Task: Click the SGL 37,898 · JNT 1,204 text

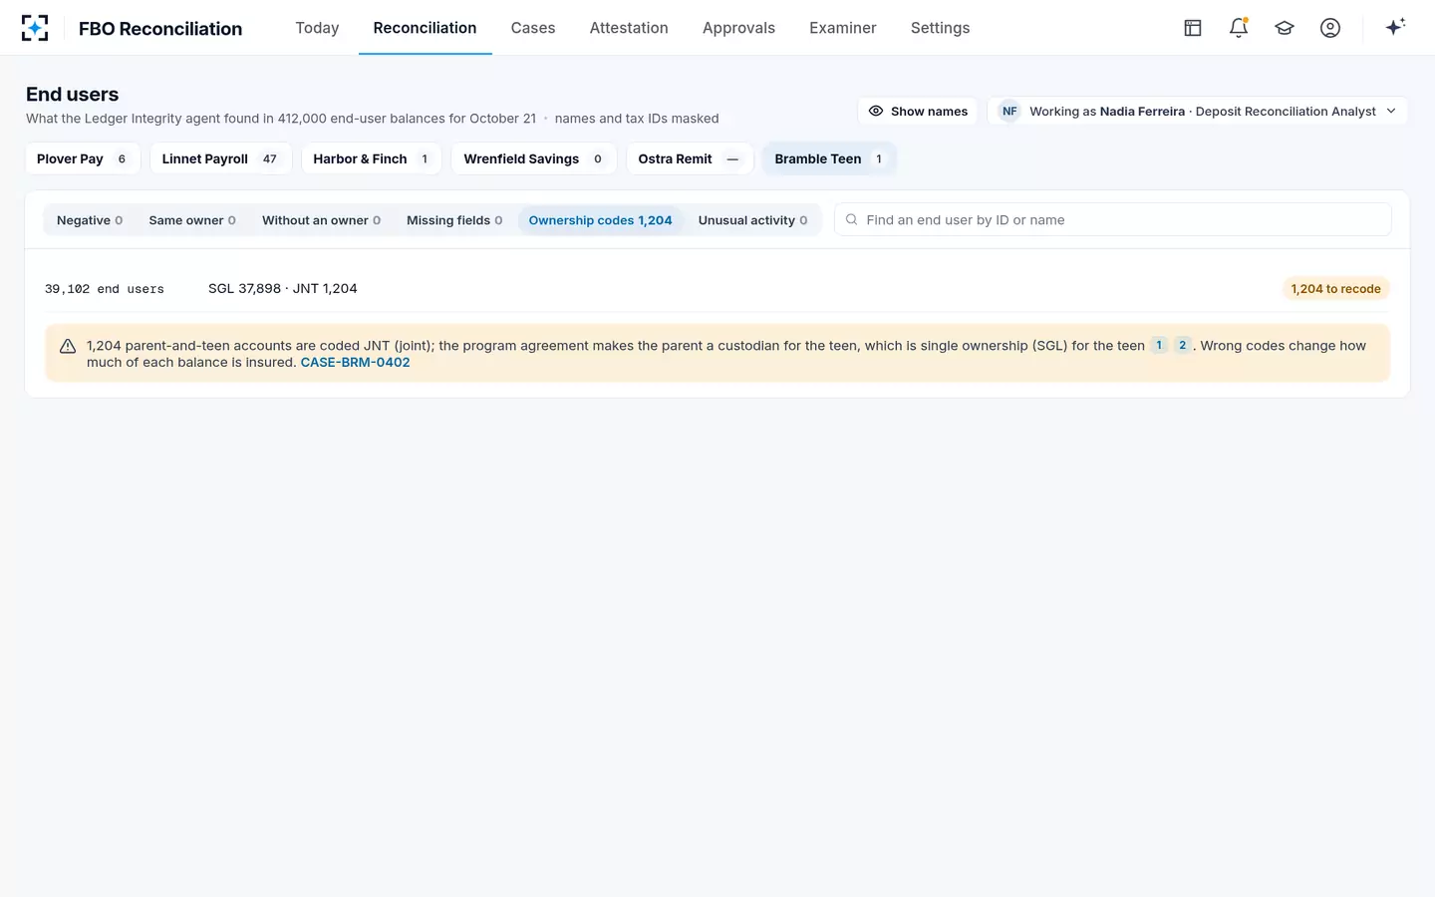Action: click(283, 288)
